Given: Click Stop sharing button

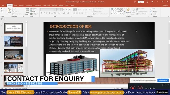Looking at the screenshot, I should point(163,80).
